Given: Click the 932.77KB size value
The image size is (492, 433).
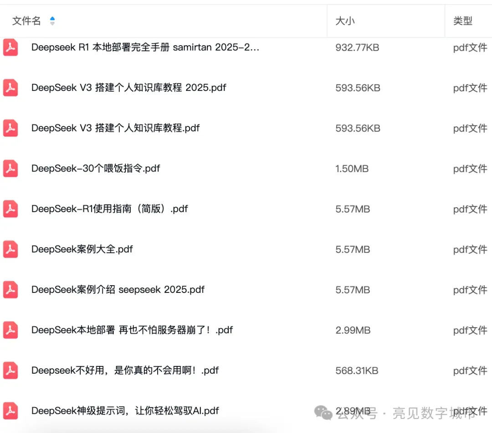Looking at the screenshot, I should [358, 47].
